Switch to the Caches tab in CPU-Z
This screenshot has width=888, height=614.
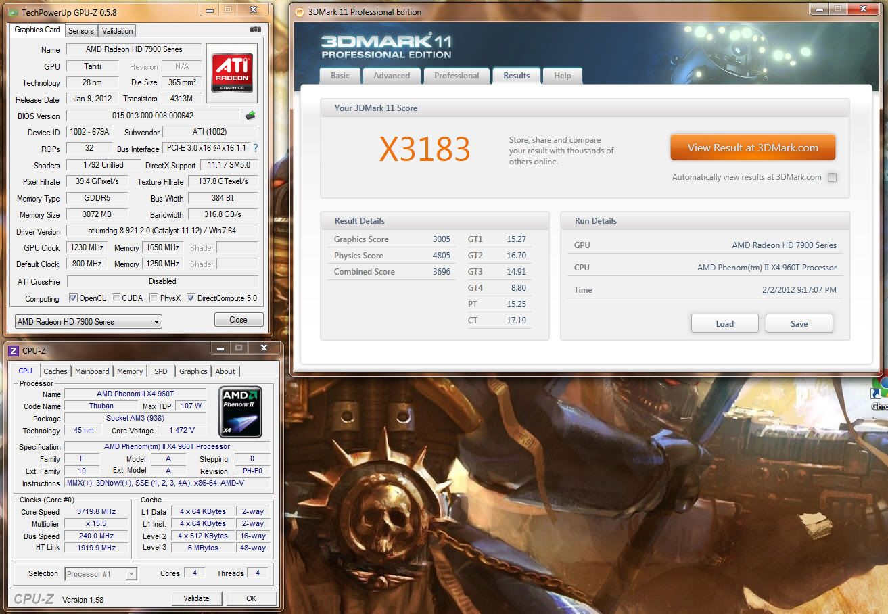(55, 371)
